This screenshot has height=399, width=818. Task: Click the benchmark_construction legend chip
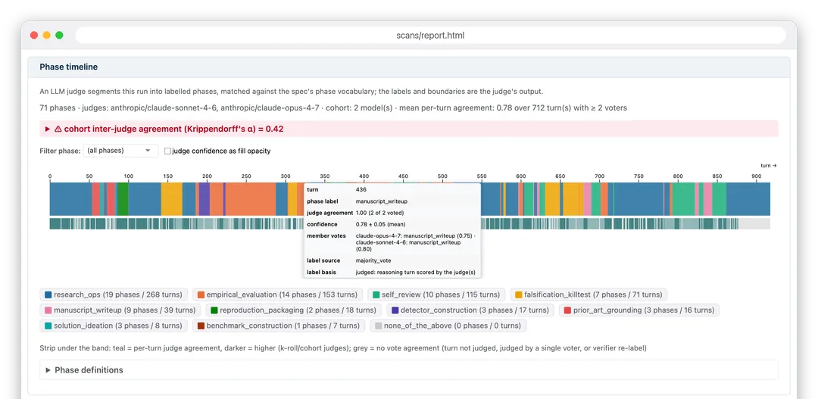(x=279, y=326)
